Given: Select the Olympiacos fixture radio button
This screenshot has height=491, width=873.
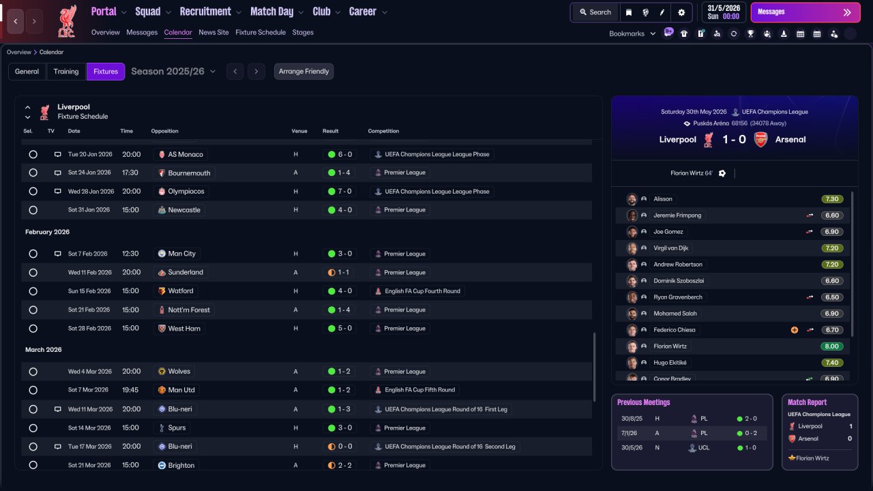Looking at the screenshot, I should pos(33,192).
